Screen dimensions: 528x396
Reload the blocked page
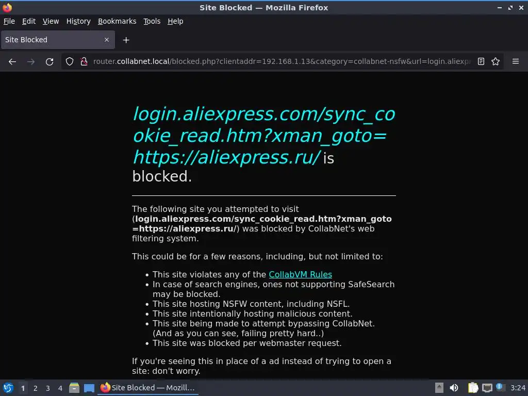pos(49,62)
